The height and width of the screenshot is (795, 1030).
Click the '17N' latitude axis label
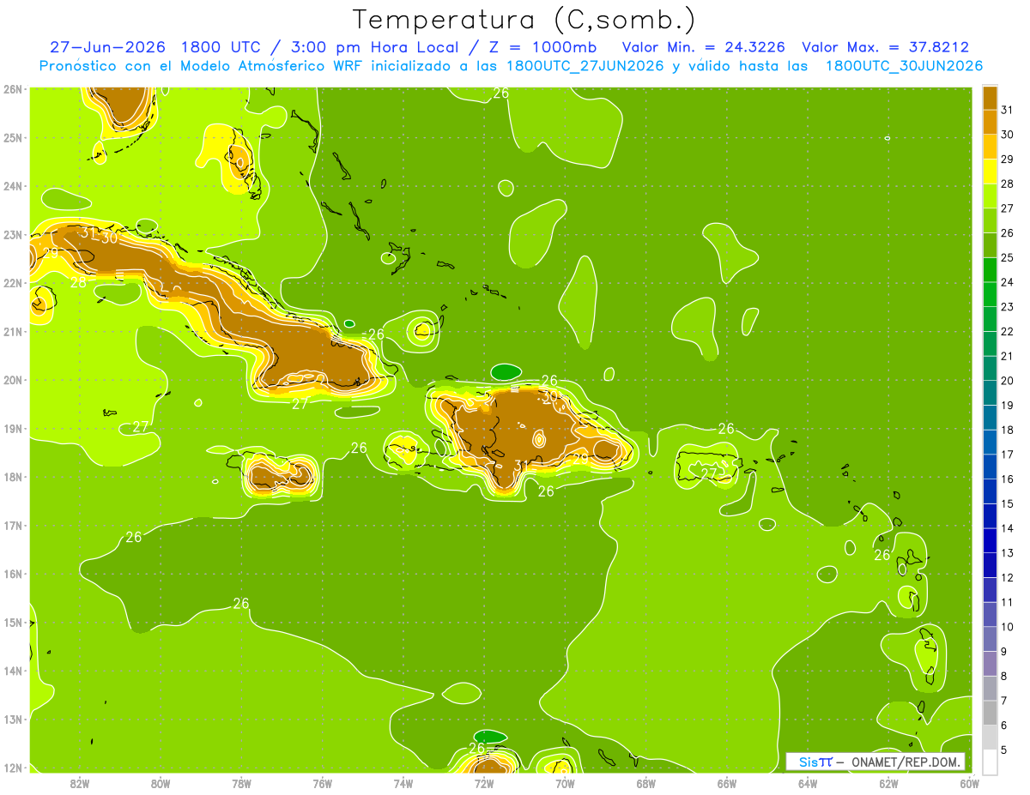(x=13, y=525)
